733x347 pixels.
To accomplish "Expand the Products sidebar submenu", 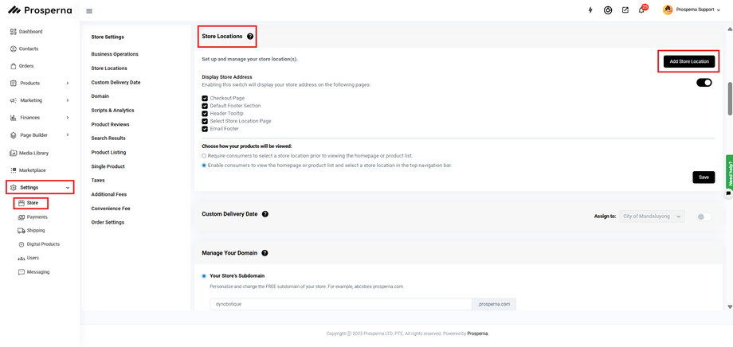I will click(68, 83).
